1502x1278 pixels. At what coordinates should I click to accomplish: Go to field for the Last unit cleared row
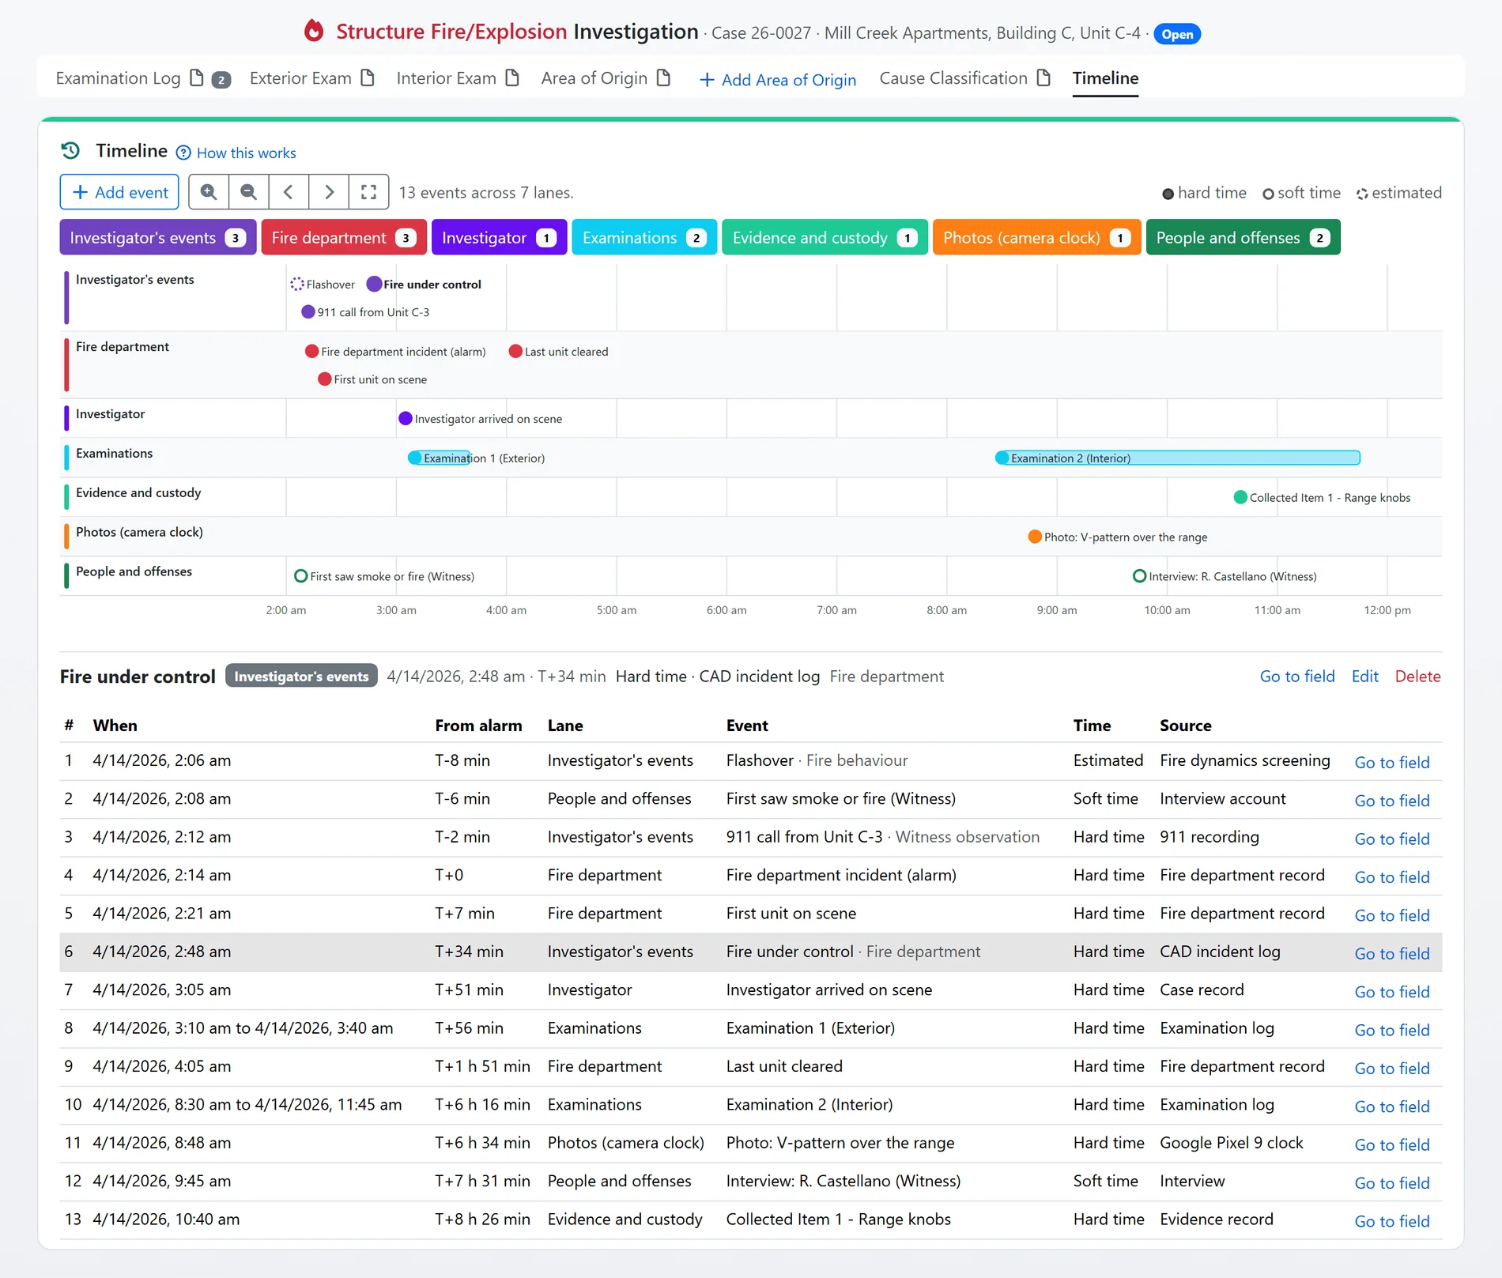(1391, 1069)
